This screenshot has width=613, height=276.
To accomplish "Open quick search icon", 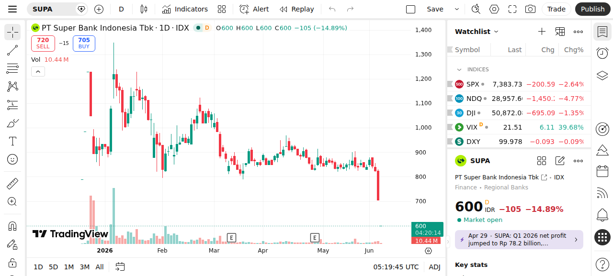I will (476, 9).
